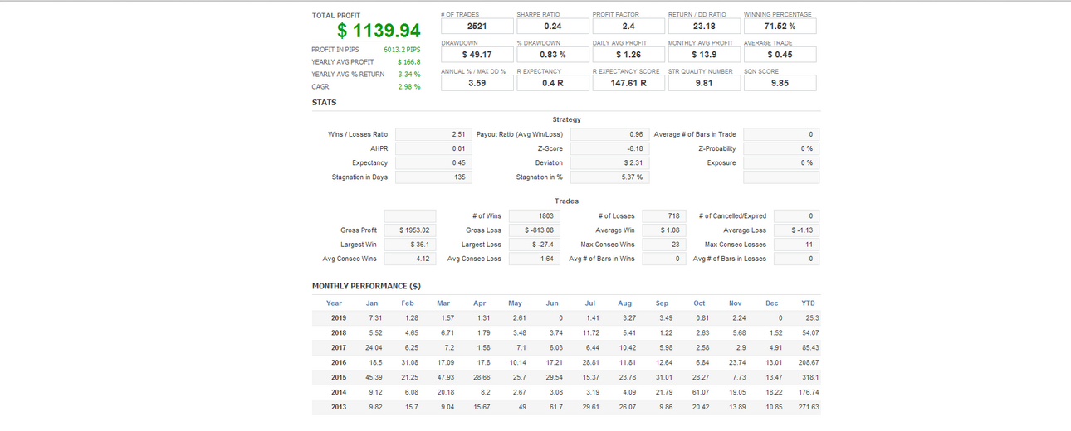Select the daily avg profit box $ 1.26
This screenshot has height=431, width=1071.
(x=628, y=55)
